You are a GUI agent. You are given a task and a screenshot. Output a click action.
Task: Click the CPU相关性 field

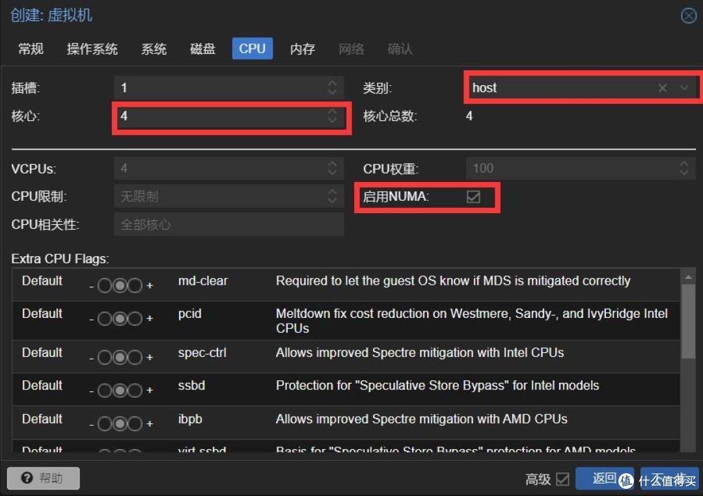[x=229, y=224]
